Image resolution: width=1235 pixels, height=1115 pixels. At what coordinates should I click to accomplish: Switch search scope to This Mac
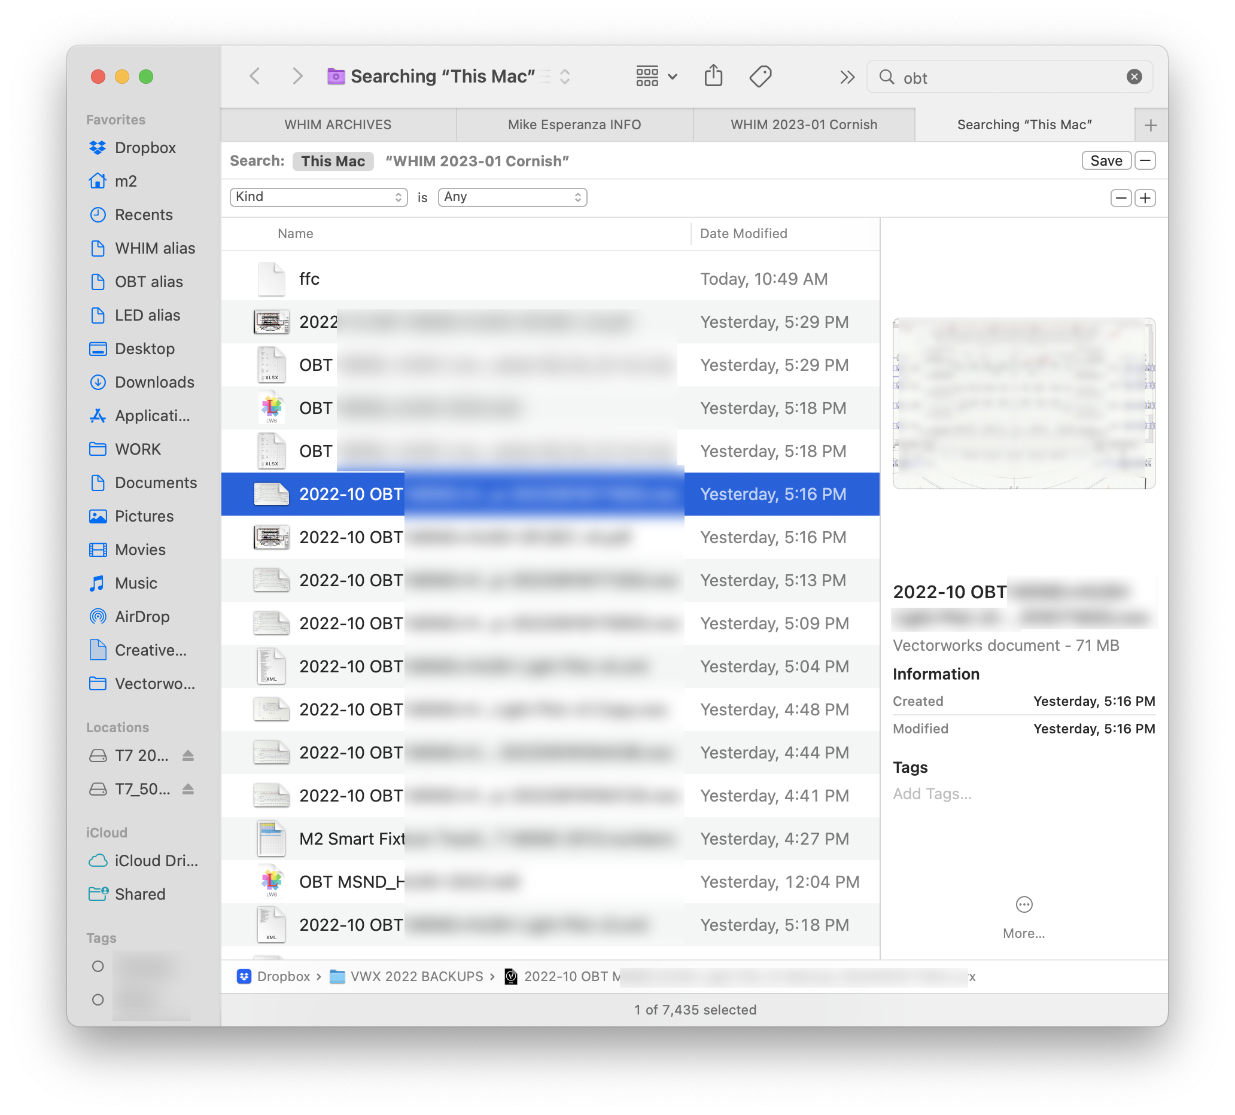(x=331, y=162)
